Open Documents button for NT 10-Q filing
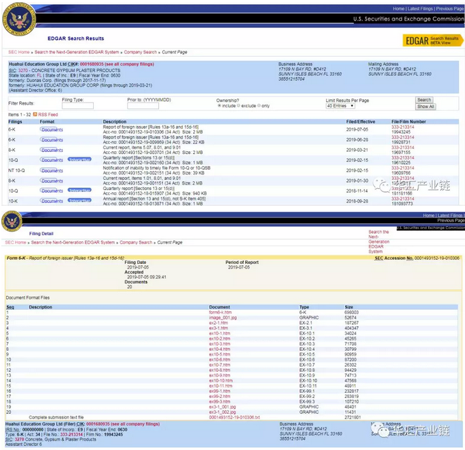This screenshot has height=450, width=465. [x=51, y=170]
